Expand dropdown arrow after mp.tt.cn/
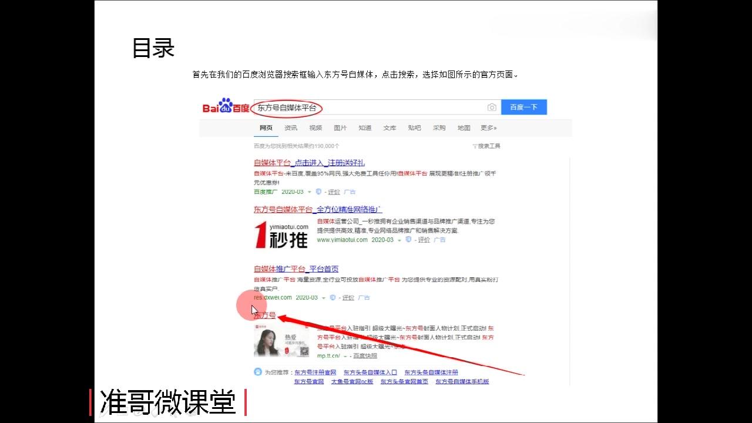Viewport: 752px width, 423px height. point(345,356)
